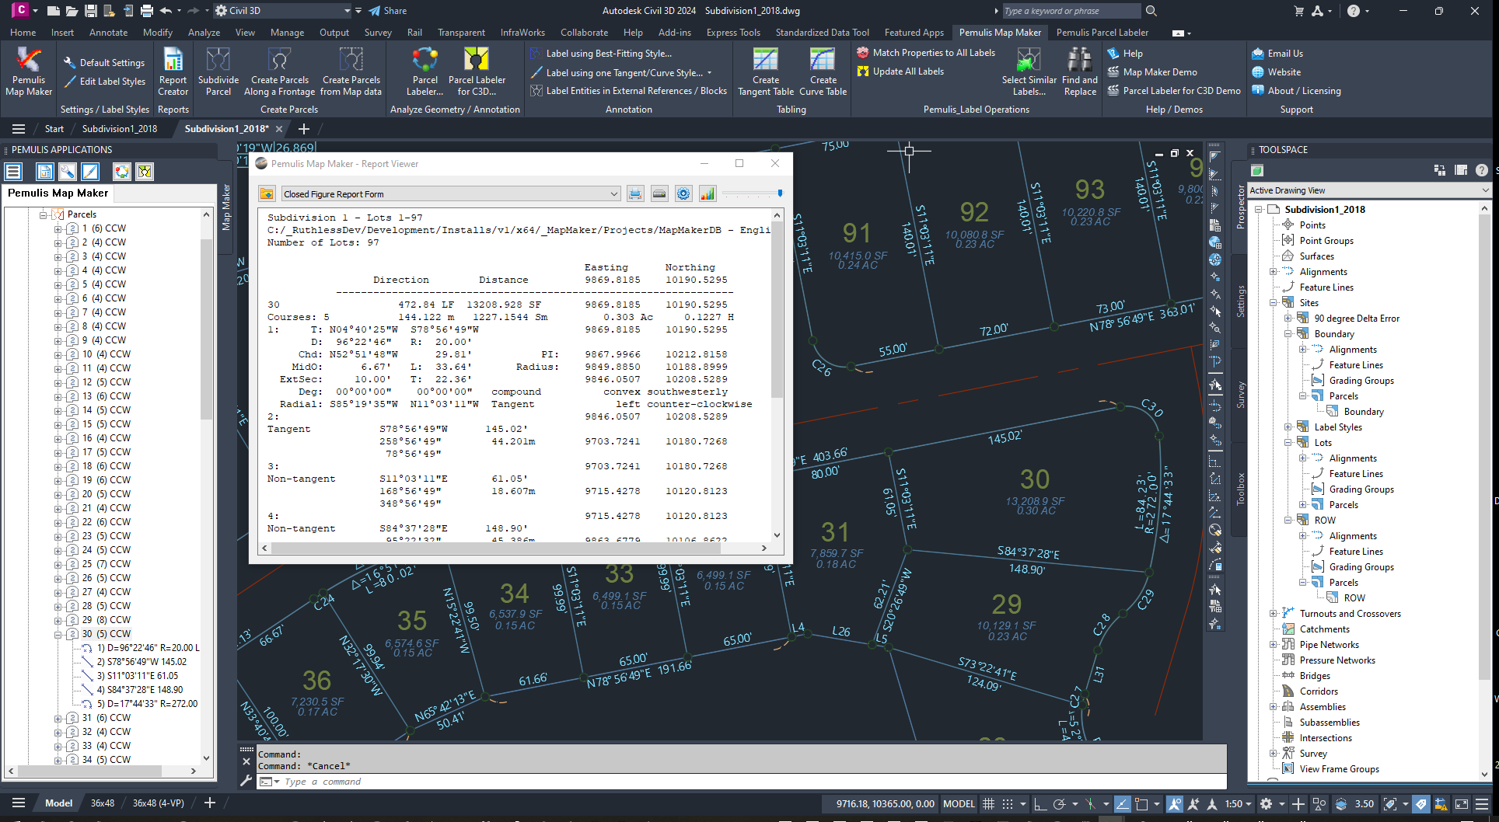
Task: Click the wrench icon in Pemulis Applications panel
Action: 68,172
